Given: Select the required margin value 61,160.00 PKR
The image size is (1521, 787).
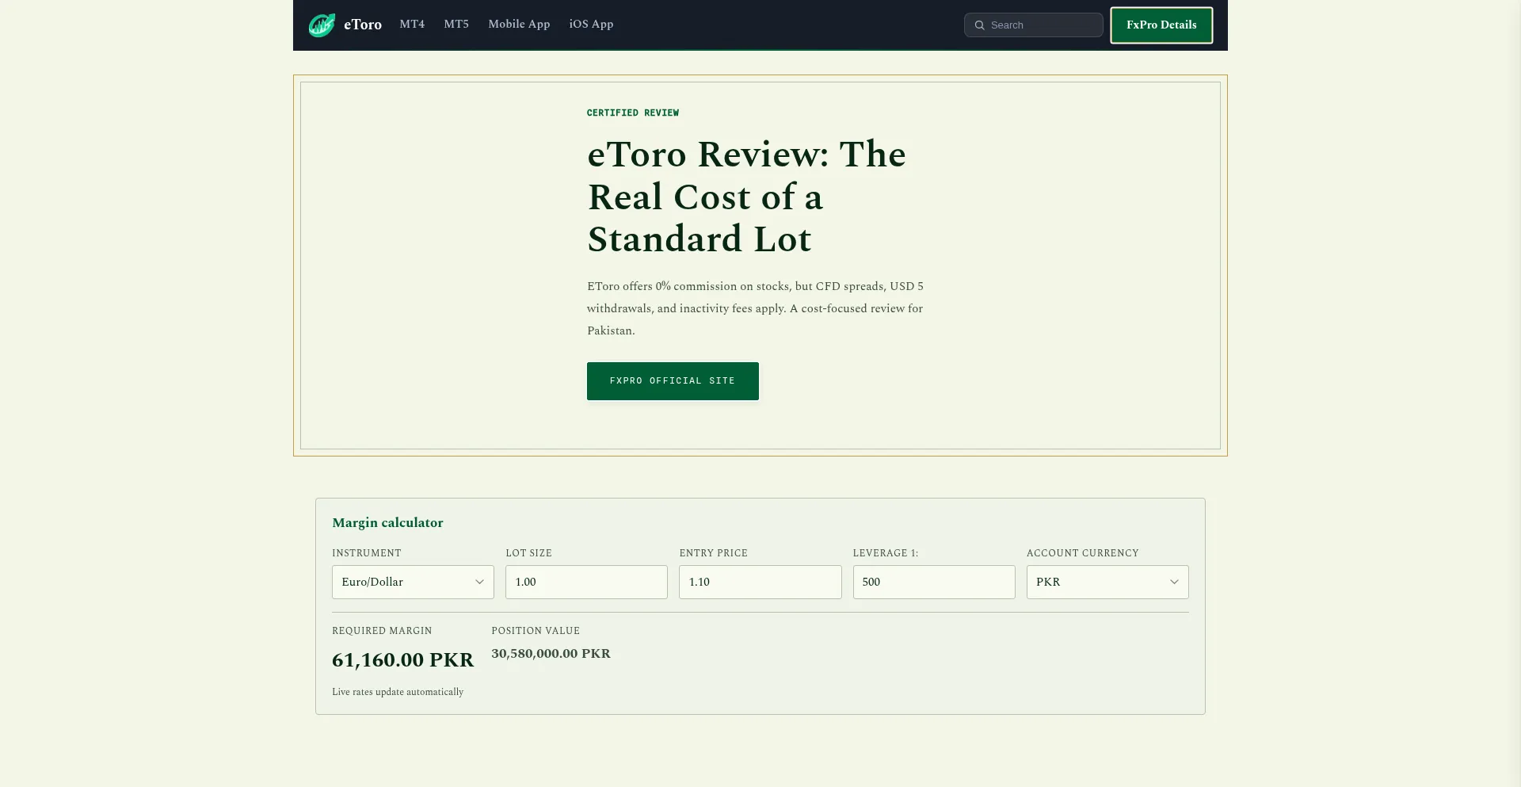Looking at the screenshot, I should click(403, 660).
